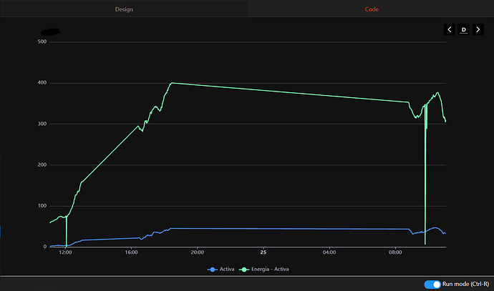This screenshot has width=494, height=291.
Task: Click the 04:00 time axis label
Action: click(329, 252)
